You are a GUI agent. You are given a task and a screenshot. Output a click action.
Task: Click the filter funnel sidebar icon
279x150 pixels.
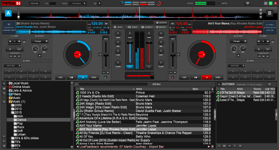pos(4,93)
